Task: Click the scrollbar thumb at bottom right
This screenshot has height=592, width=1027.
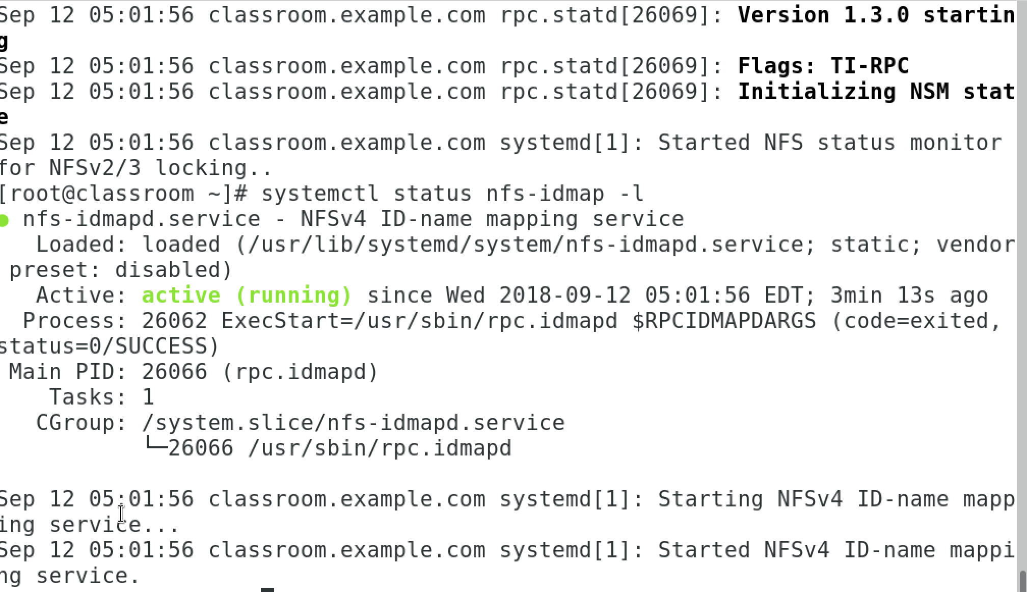Action: click(1022, 581)
